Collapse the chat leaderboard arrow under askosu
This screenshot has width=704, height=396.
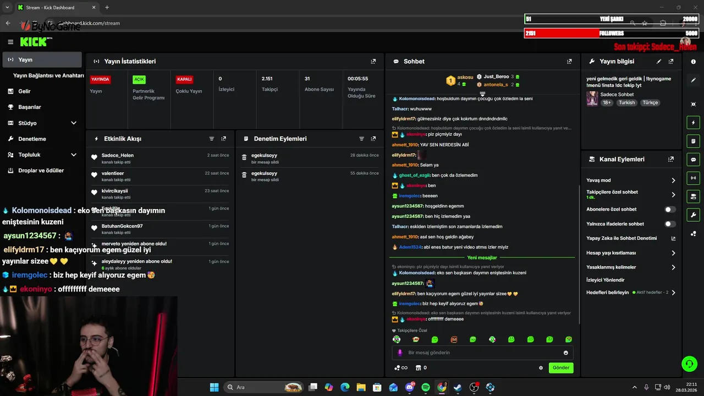tap(482, 94)
